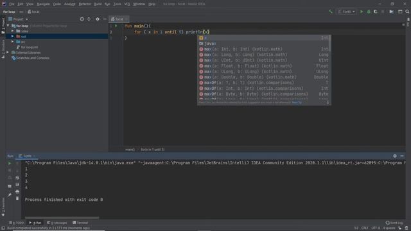Open Project panel settings gear
The image size is (411, 231).
click(98, 19)
